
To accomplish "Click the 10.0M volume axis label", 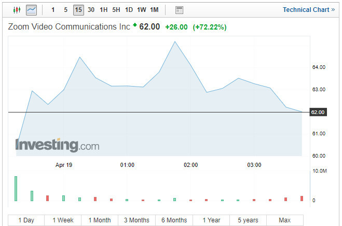I will click(320, 171).
